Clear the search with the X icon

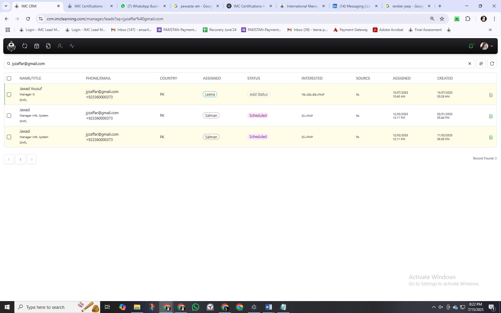pyautogui.click(x=470, y=63)
